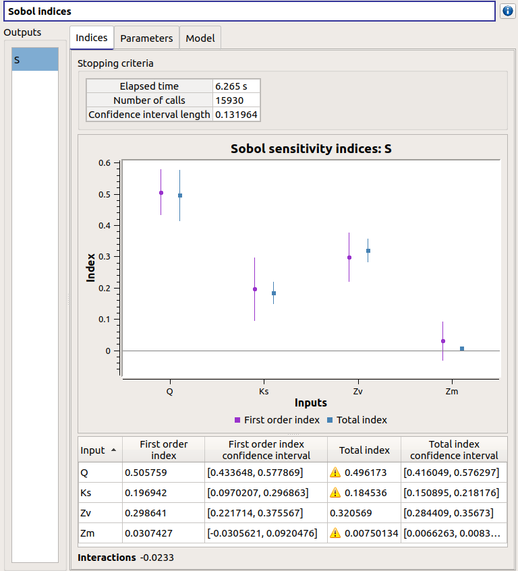Screen dimensions: 518x571
Task: Click the Q first order point on chart
Action: (x=161, y=193)
